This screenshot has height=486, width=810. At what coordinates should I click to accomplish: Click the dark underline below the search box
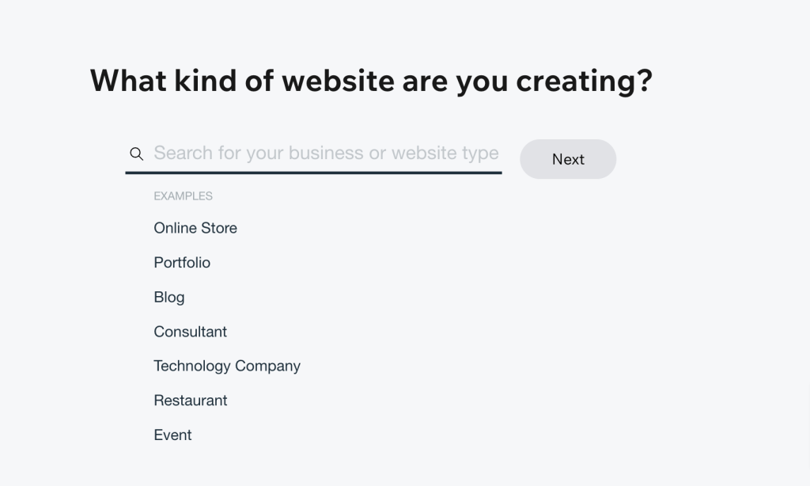313,173
